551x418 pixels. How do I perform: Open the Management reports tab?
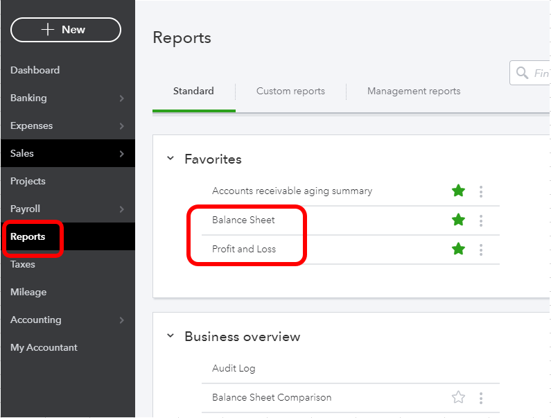(414, 91)
